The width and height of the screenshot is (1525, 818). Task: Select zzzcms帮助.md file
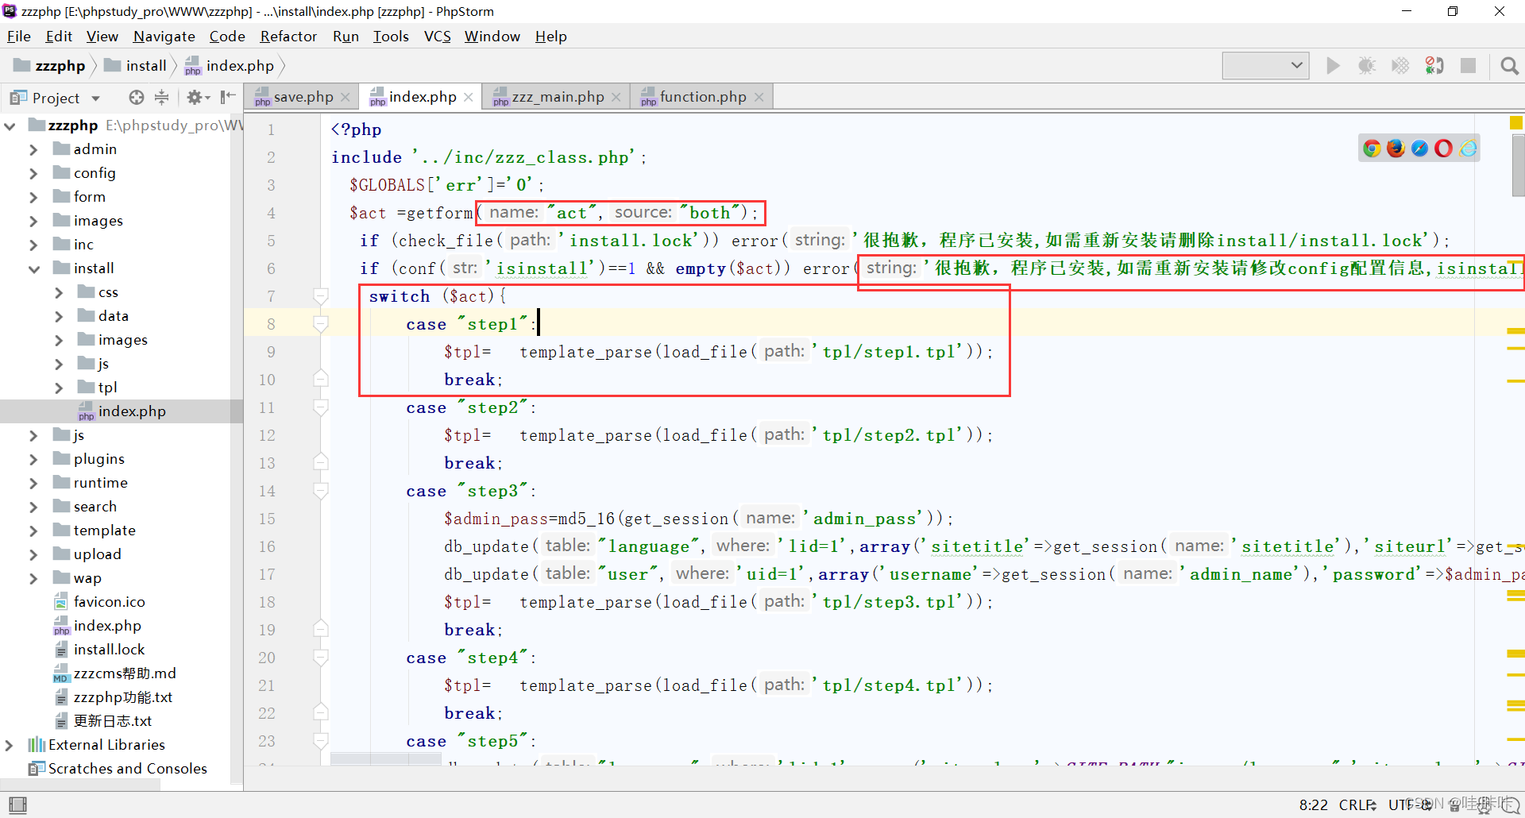click(x=115, y=673)
